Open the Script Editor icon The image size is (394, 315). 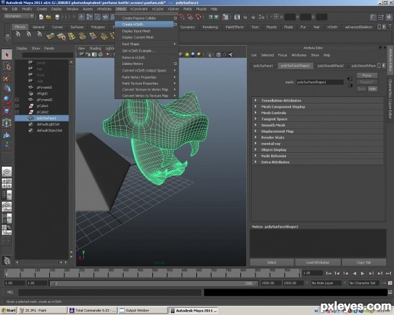(x=390, y=292)
